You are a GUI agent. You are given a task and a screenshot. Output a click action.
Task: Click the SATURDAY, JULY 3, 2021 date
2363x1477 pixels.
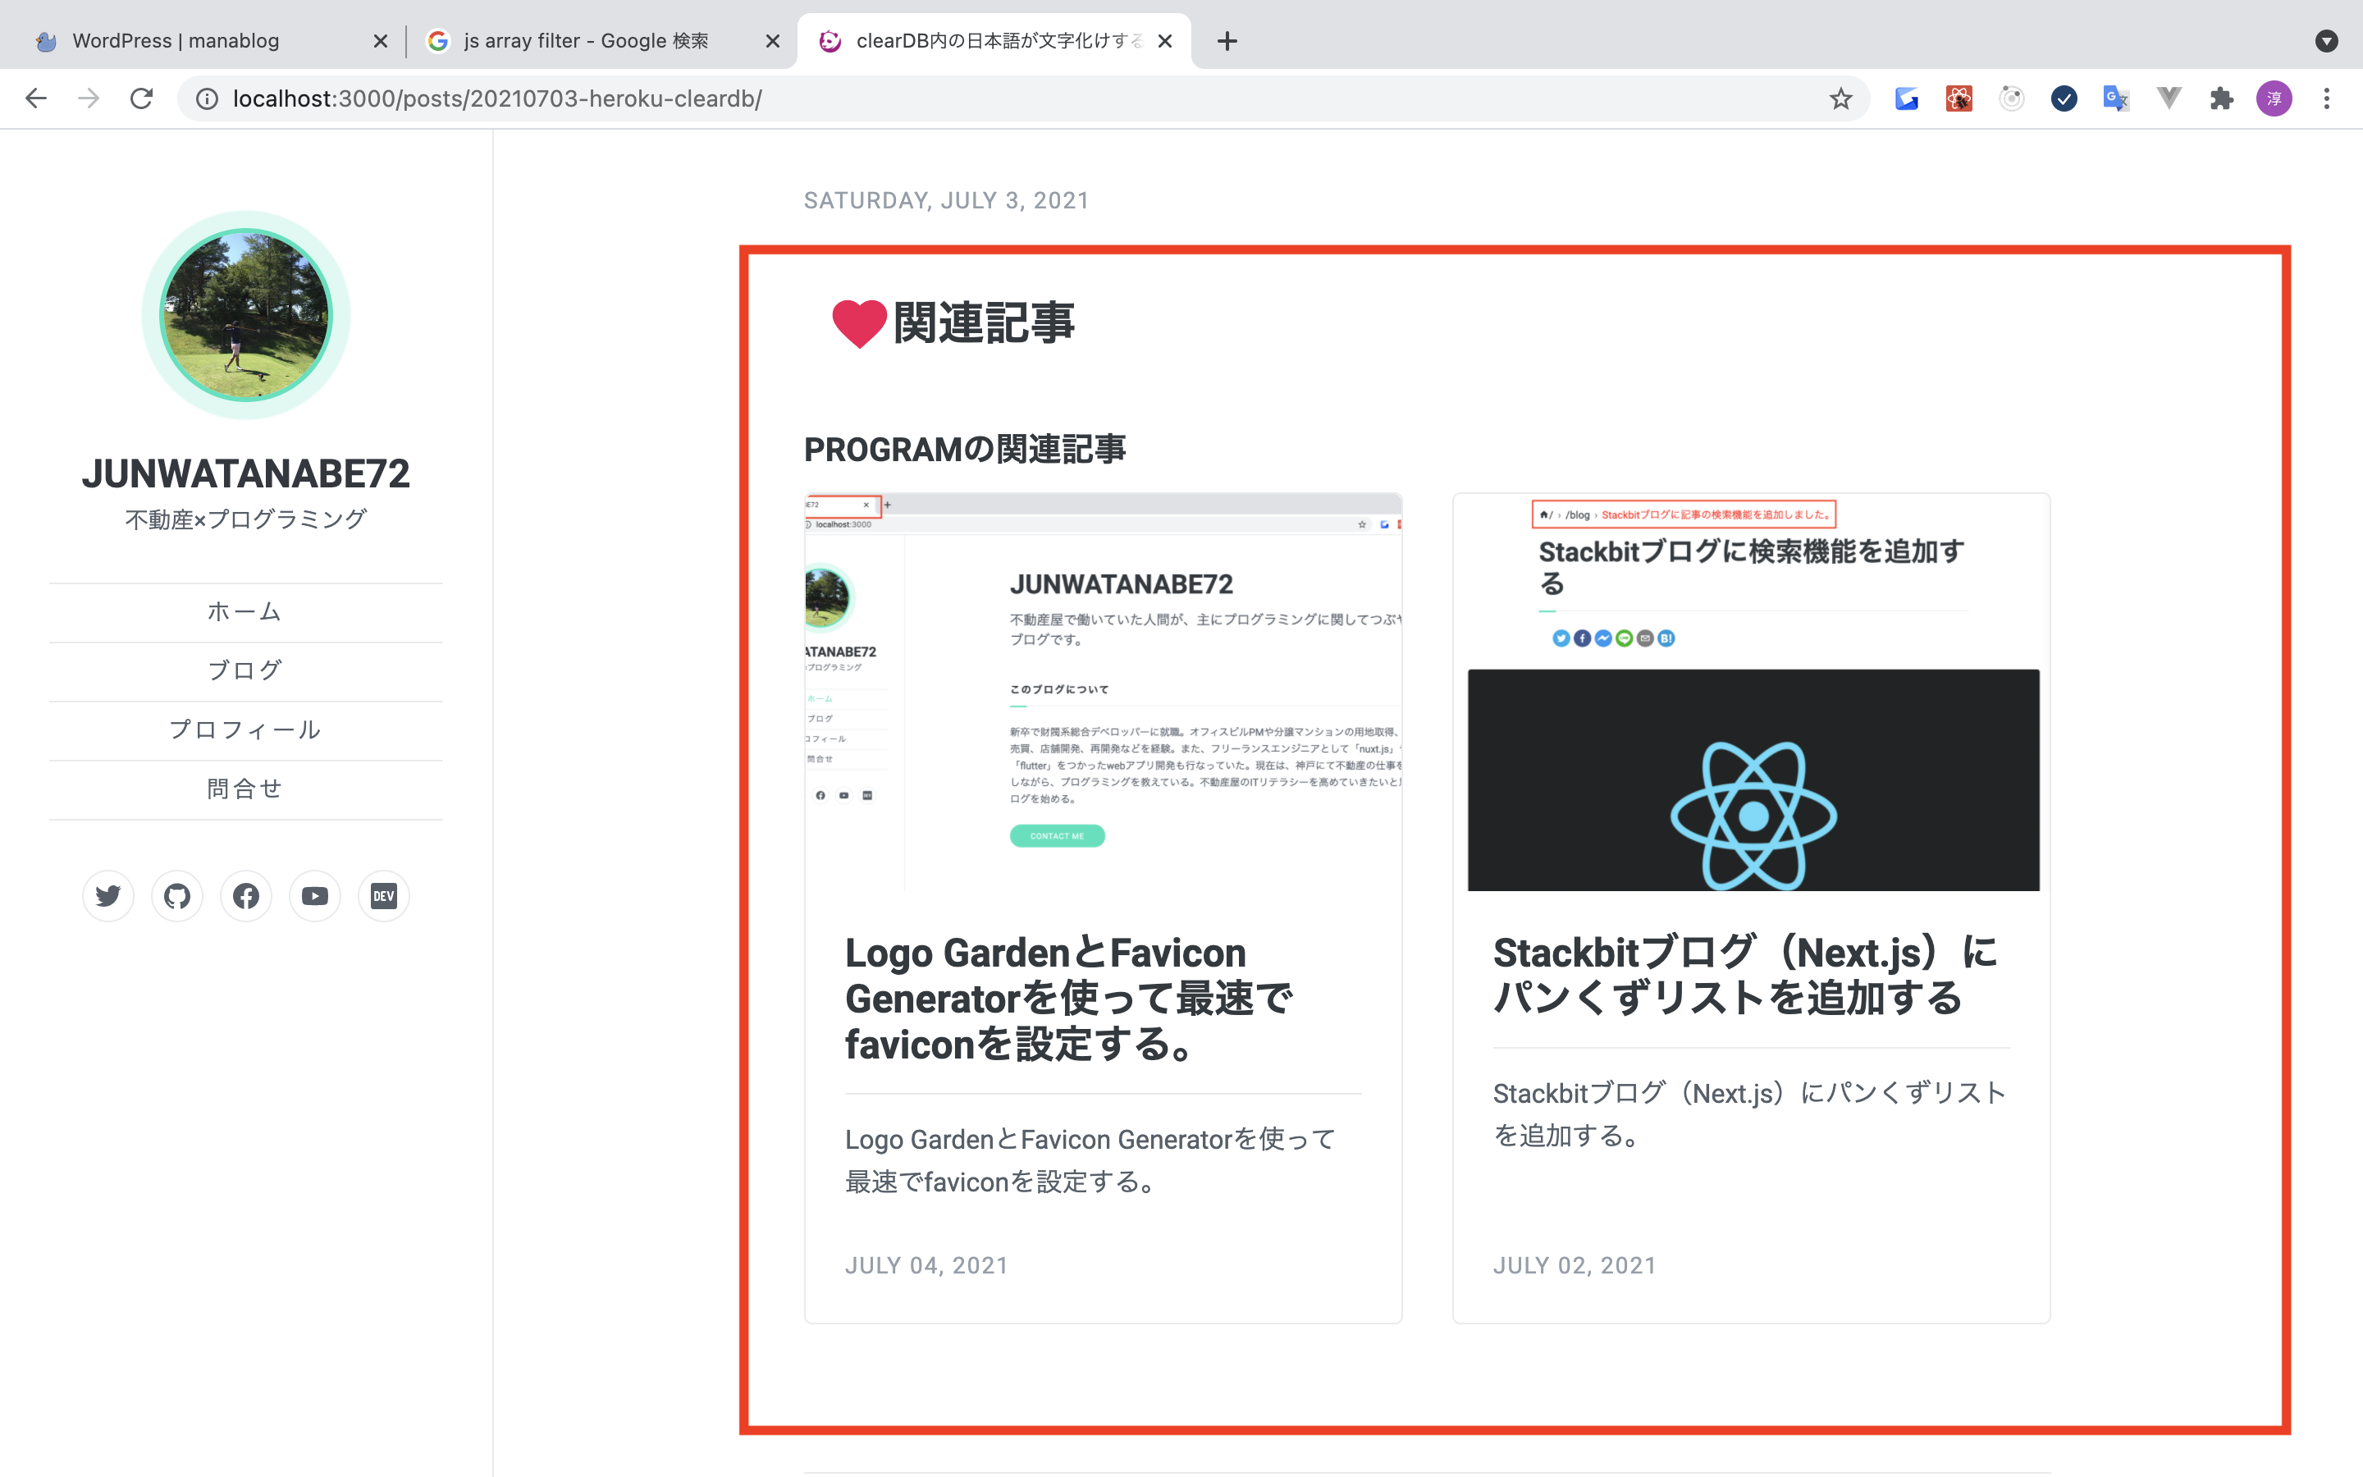(945, 201)
